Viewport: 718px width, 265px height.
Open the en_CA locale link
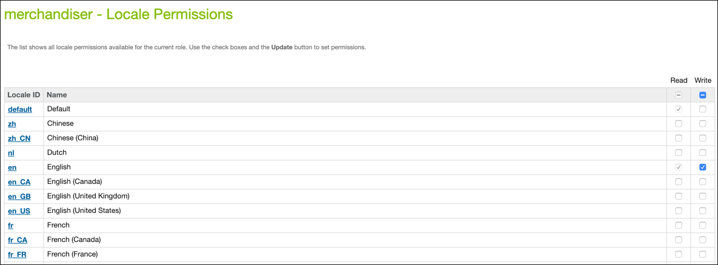19,182
